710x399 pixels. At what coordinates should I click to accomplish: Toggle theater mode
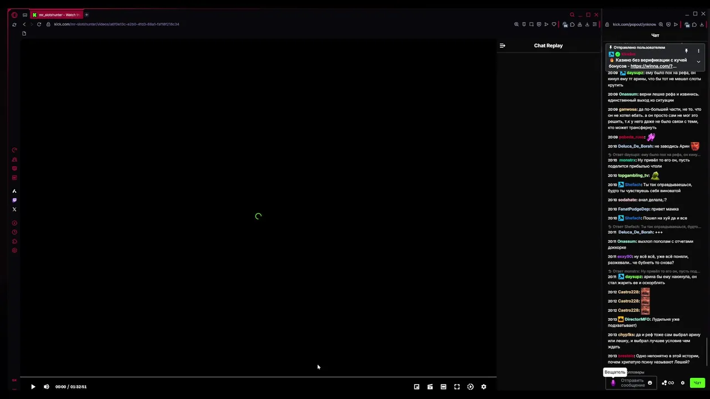point(443,387)
